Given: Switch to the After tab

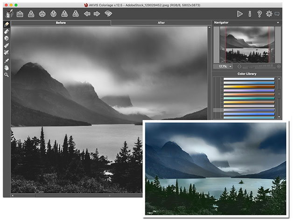Looking at the screenshot, I should [161, 22].
